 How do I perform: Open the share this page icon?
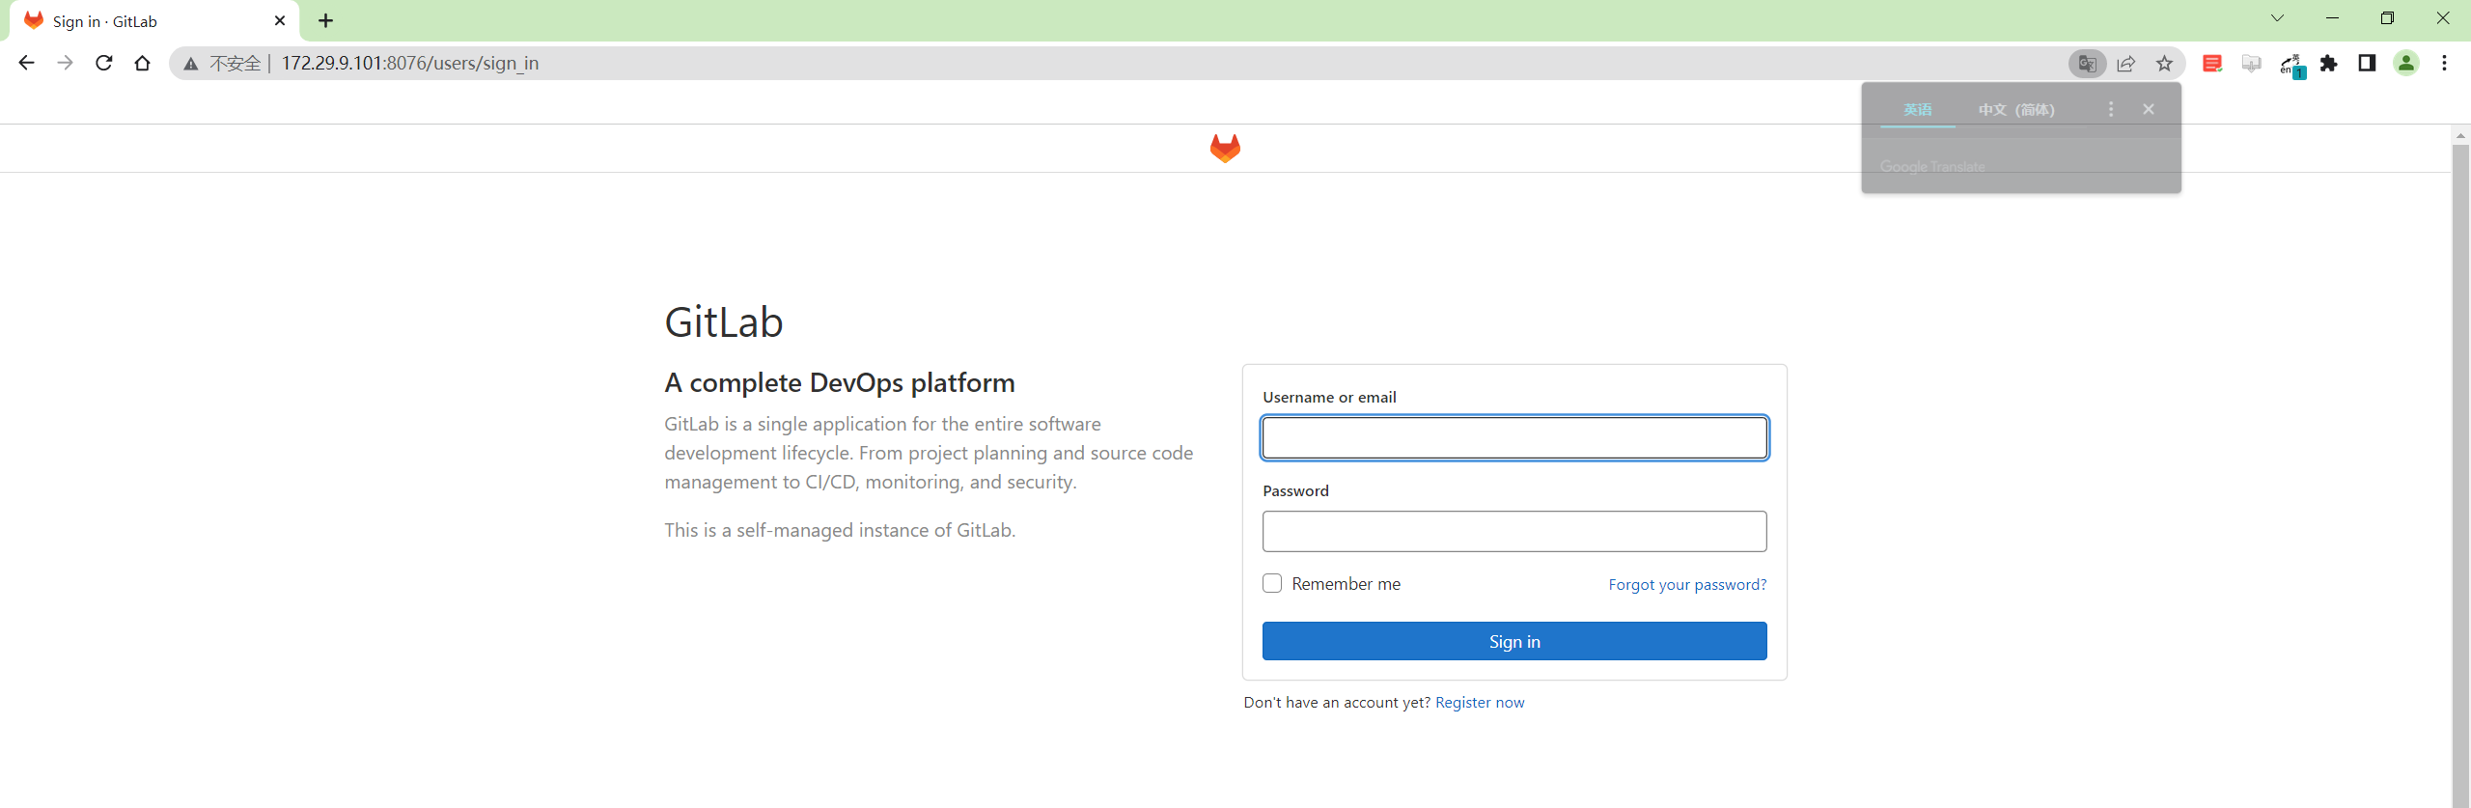2125,64
